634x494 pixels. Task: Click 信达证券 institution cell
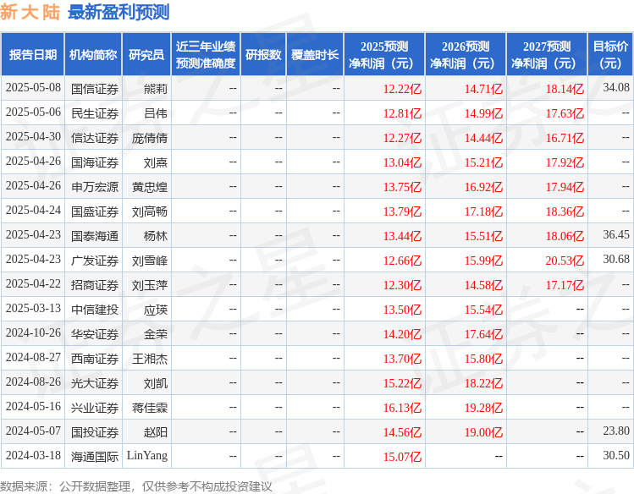point(95,138)
